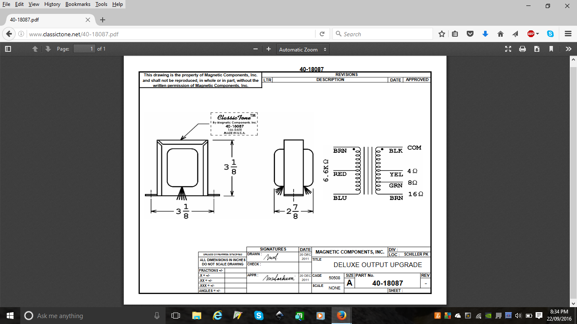Open Task View from the taskbar
Screen dimensions: 577x324
click(176, 316)
